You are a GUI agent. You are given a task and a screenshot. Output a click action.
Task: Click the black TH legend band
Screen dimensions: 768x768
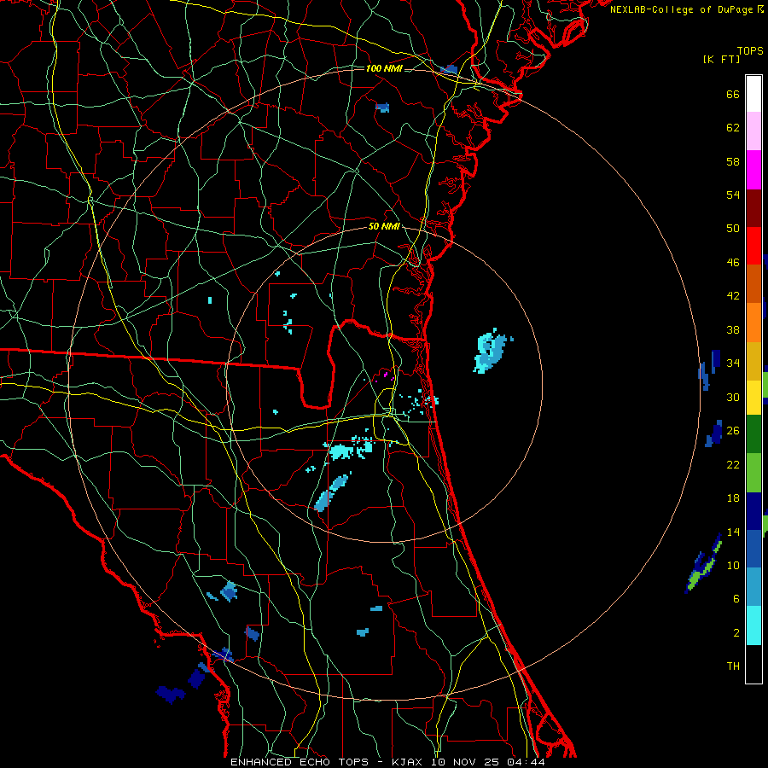coord(753,664)
